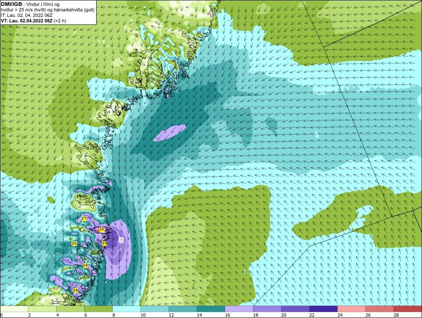Click the legend scale number 28
This screenshot has height=318, width=422.
point(396,315)
